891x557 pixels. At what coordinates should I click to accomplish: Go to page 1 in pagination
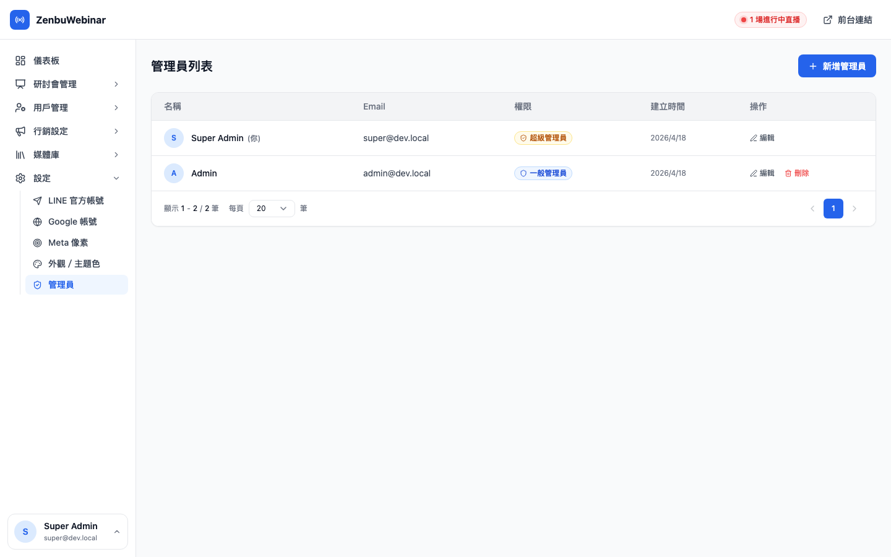[x=833, y=209]
